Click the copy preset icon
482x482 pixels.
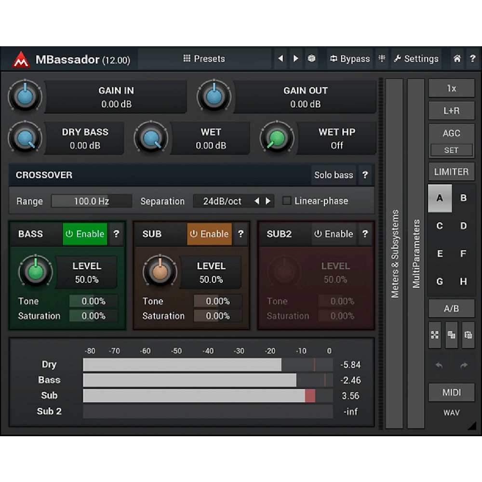click(452, 335)
